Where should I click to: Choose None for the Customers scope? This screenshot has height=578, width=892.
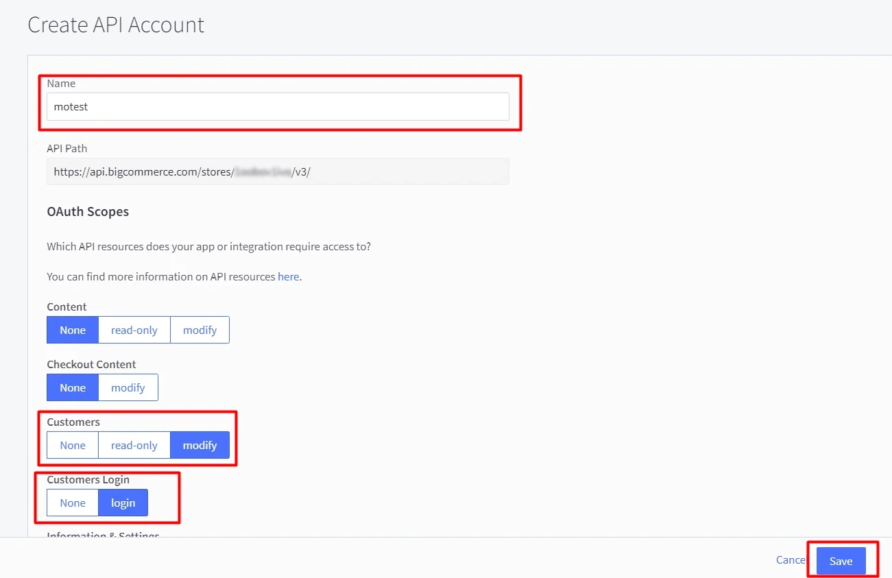pos(72,445)
